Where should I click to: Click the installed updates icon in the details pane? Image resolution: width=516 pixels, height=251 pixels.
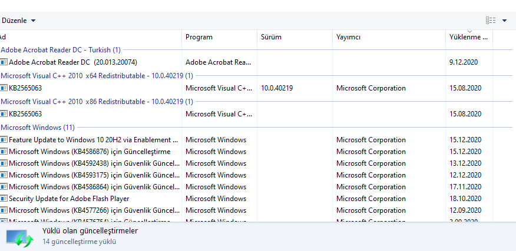[21, 237]
